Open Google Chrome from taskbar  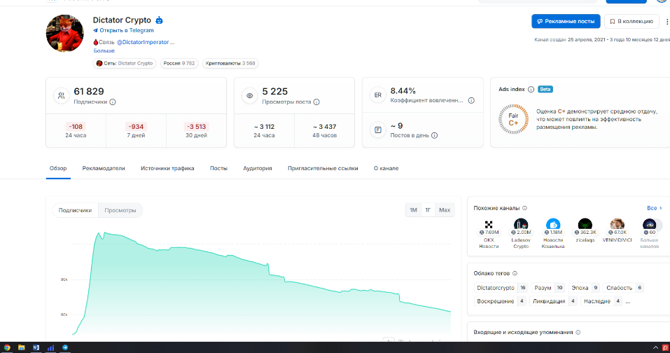click(x=7, y=347)
